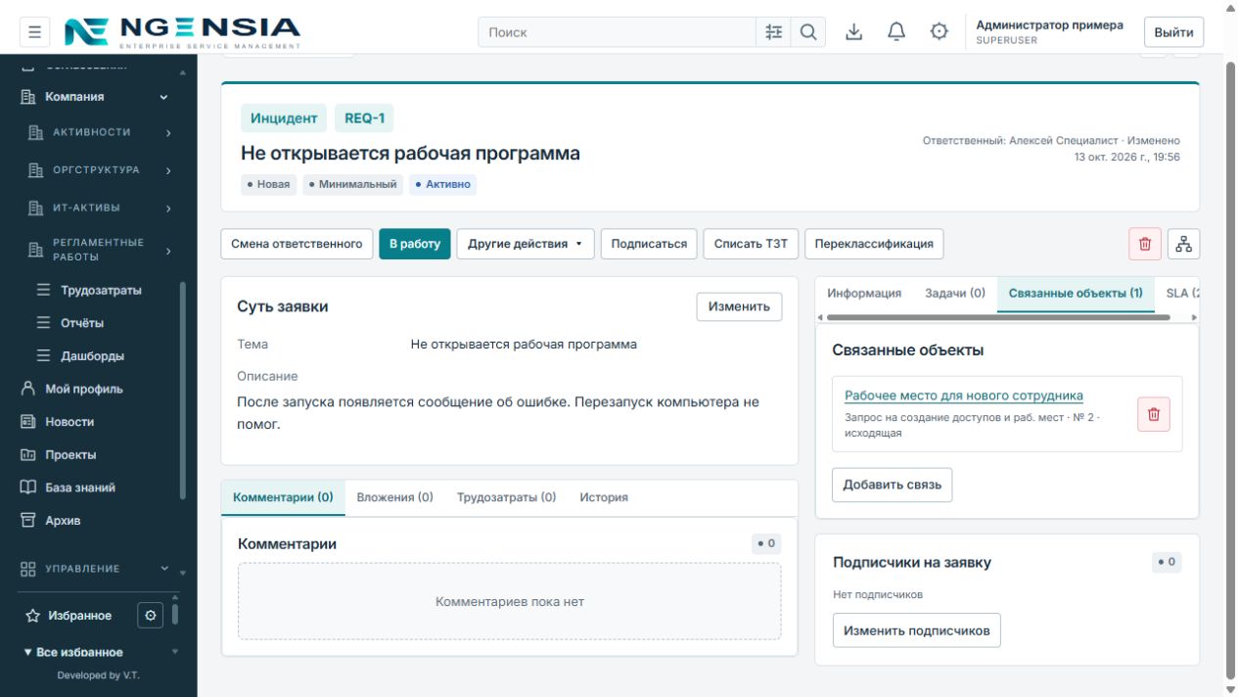This screenshot has height=697, width=1238.
Task: Click the Активно status chip
Action: pos(442,184)
